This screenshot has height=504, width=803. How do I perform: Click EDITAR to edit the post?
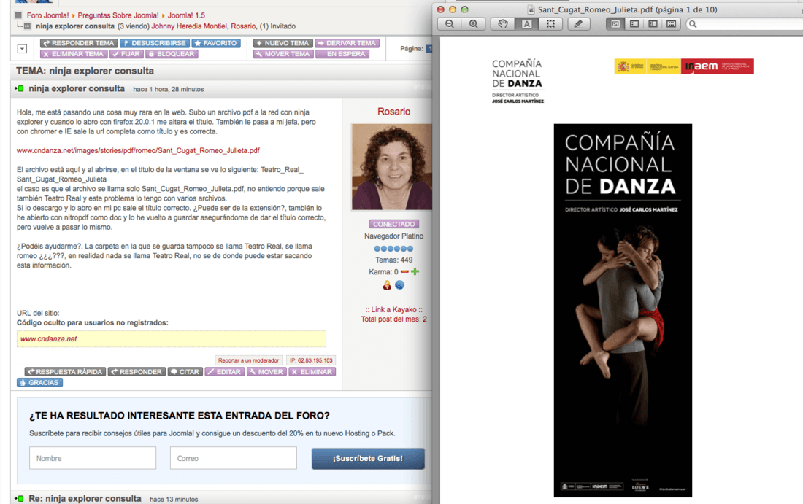(224, 372)
